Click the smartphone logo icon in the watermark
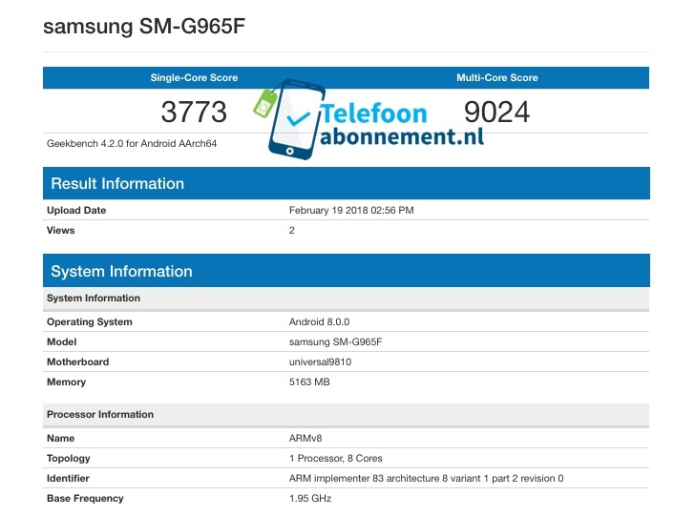 point(295,121)
